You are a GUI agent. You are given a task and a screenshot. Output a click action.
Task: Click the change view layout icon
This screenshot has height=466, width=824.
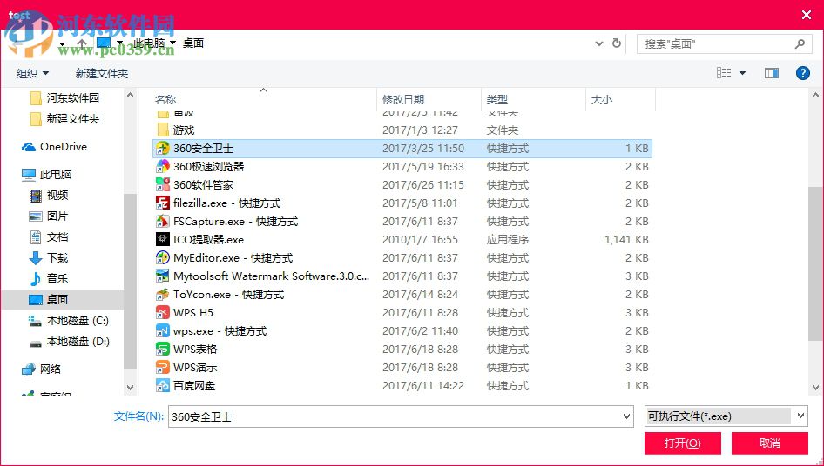tap(724, 73)
